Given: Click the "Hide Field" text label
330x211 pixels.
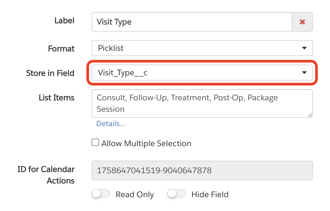Looking at the screenshot, I should (x=210, y=195).
